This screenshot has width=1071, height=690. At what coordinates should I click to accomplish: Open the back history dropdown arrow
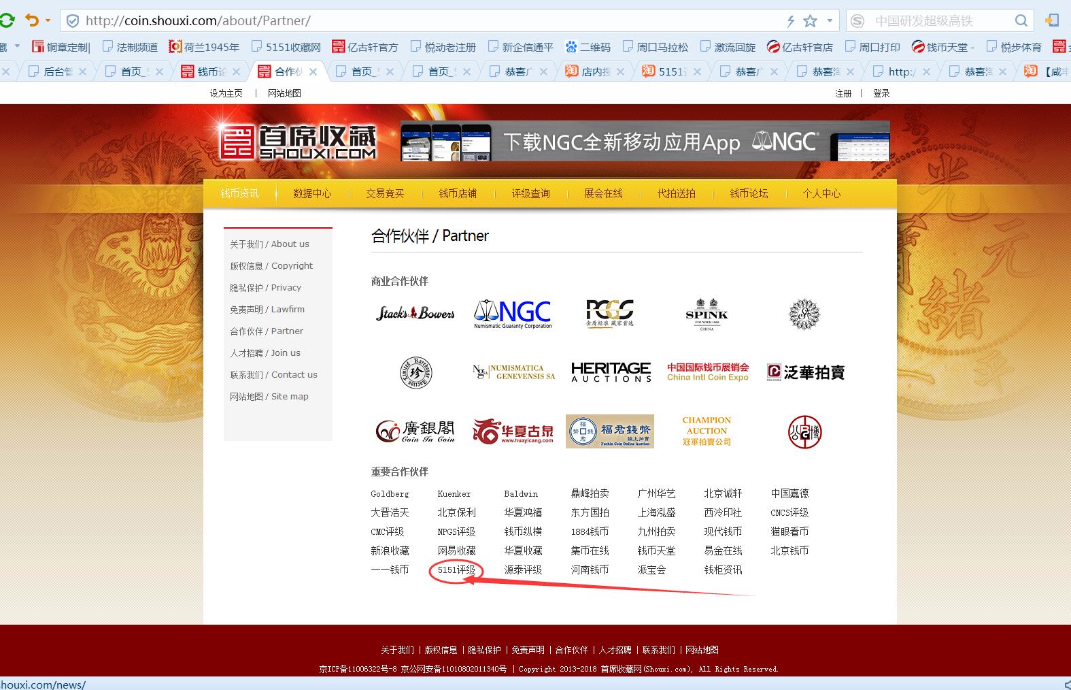48,20
